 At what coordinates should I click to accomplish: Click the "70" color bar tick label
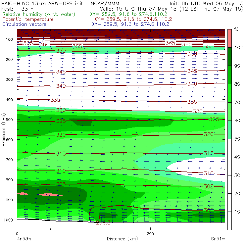237,102
